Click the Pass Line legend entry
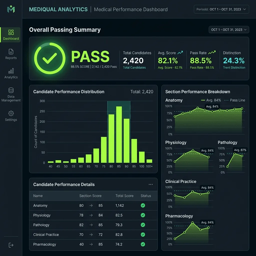256x256 pixels. 234,100
